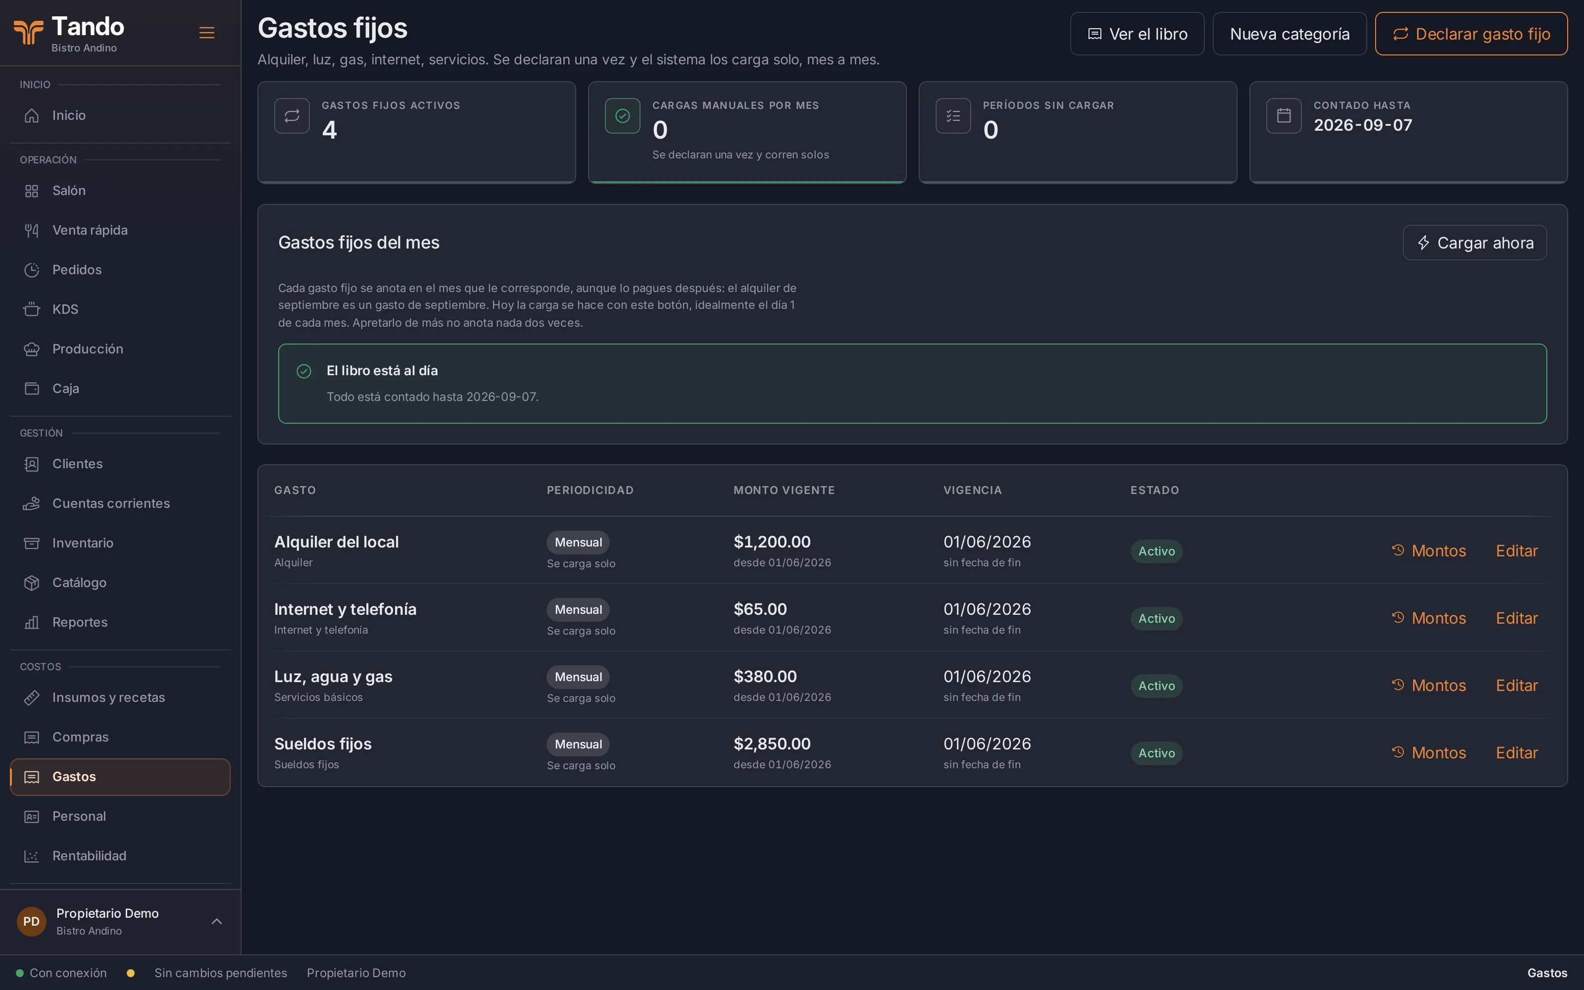Open Montos history for Sueldos fijos
The height and width of the screenshot is (990, 1584).
tap(1429, 753)
